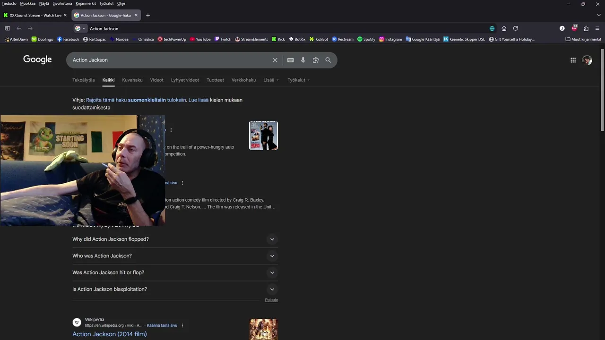
Task: Open Duolingo bookmark
Action: (x=42, y=39)
